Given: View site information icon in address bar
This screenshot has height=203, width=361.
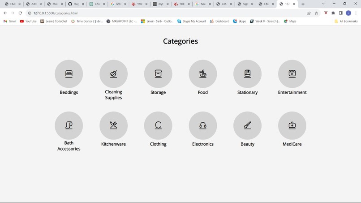Looking at the screenshot, I should coord(30,13).
